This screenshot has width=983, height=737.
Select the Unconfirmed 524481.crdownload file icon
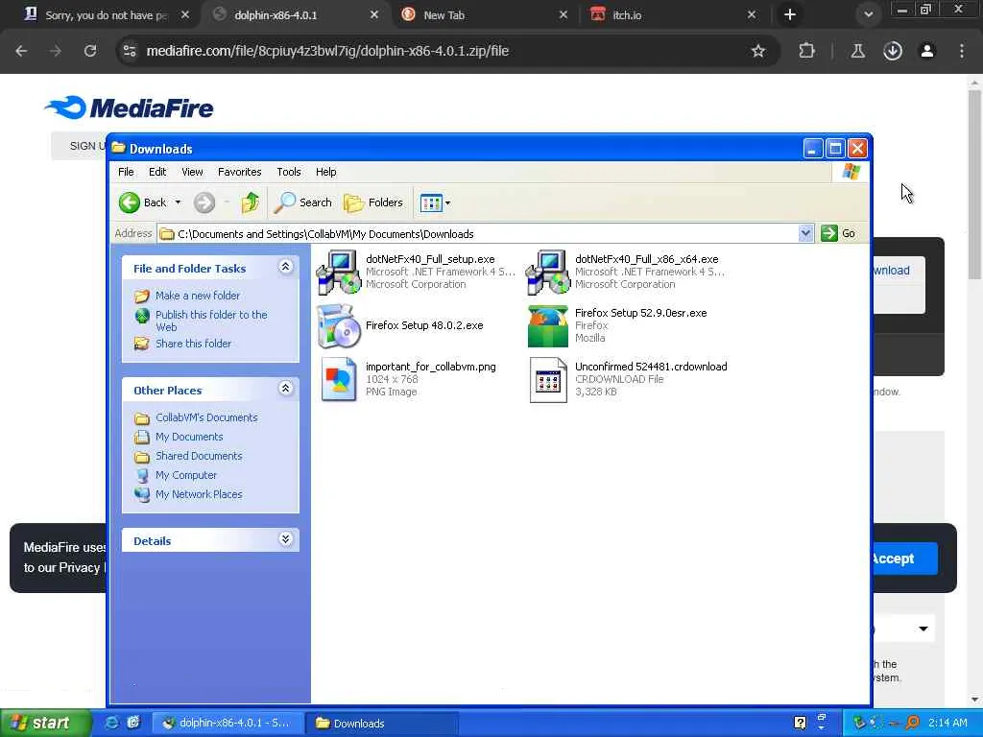click(x=548, y=379)
